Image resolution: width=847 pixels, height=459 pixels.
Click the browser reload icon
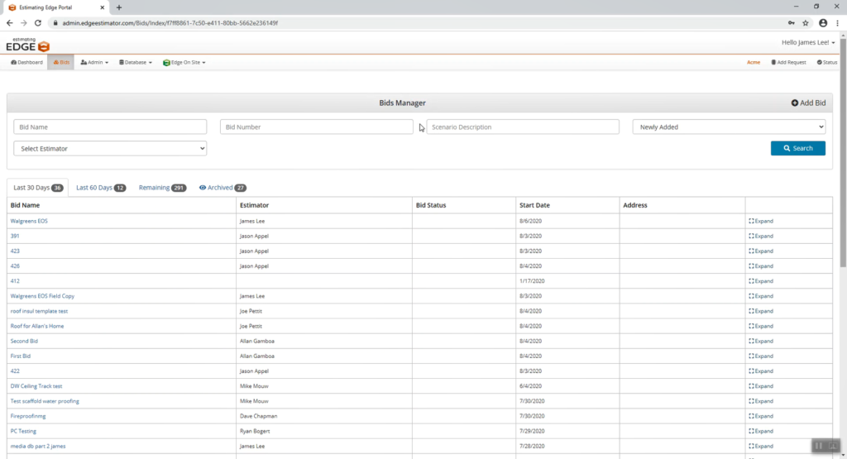38,22
